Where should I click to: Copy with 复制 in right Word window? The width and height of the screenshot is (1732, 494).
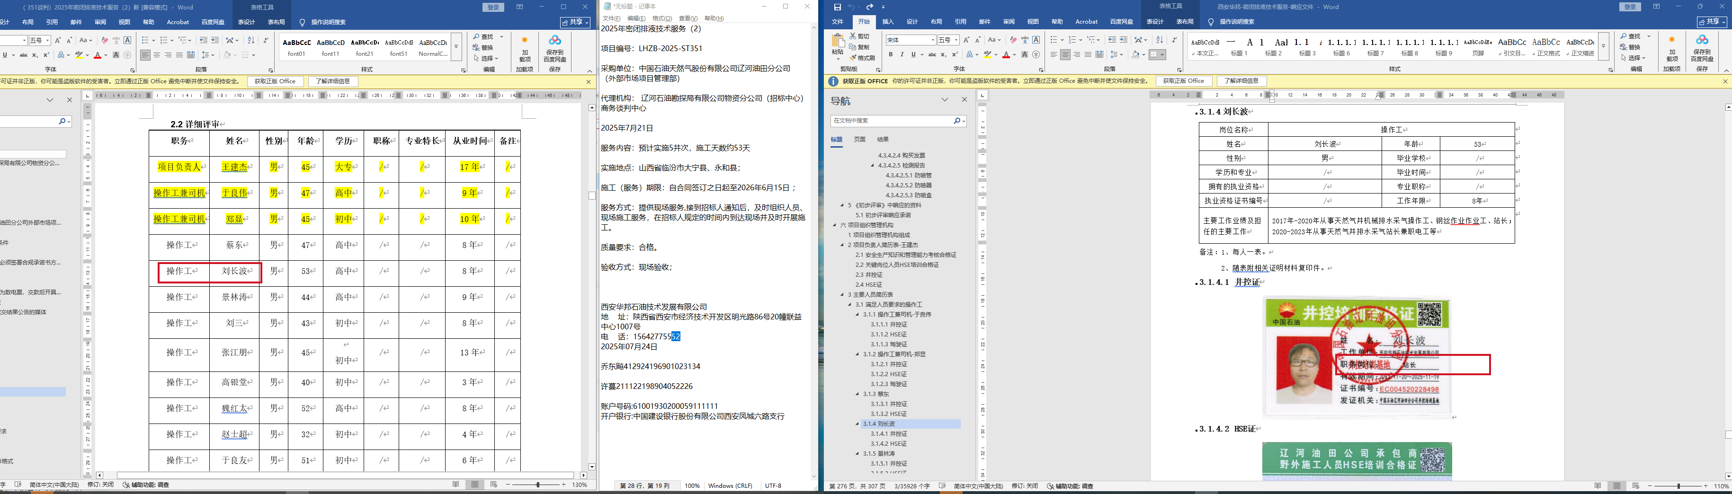[x=860, y=47]
